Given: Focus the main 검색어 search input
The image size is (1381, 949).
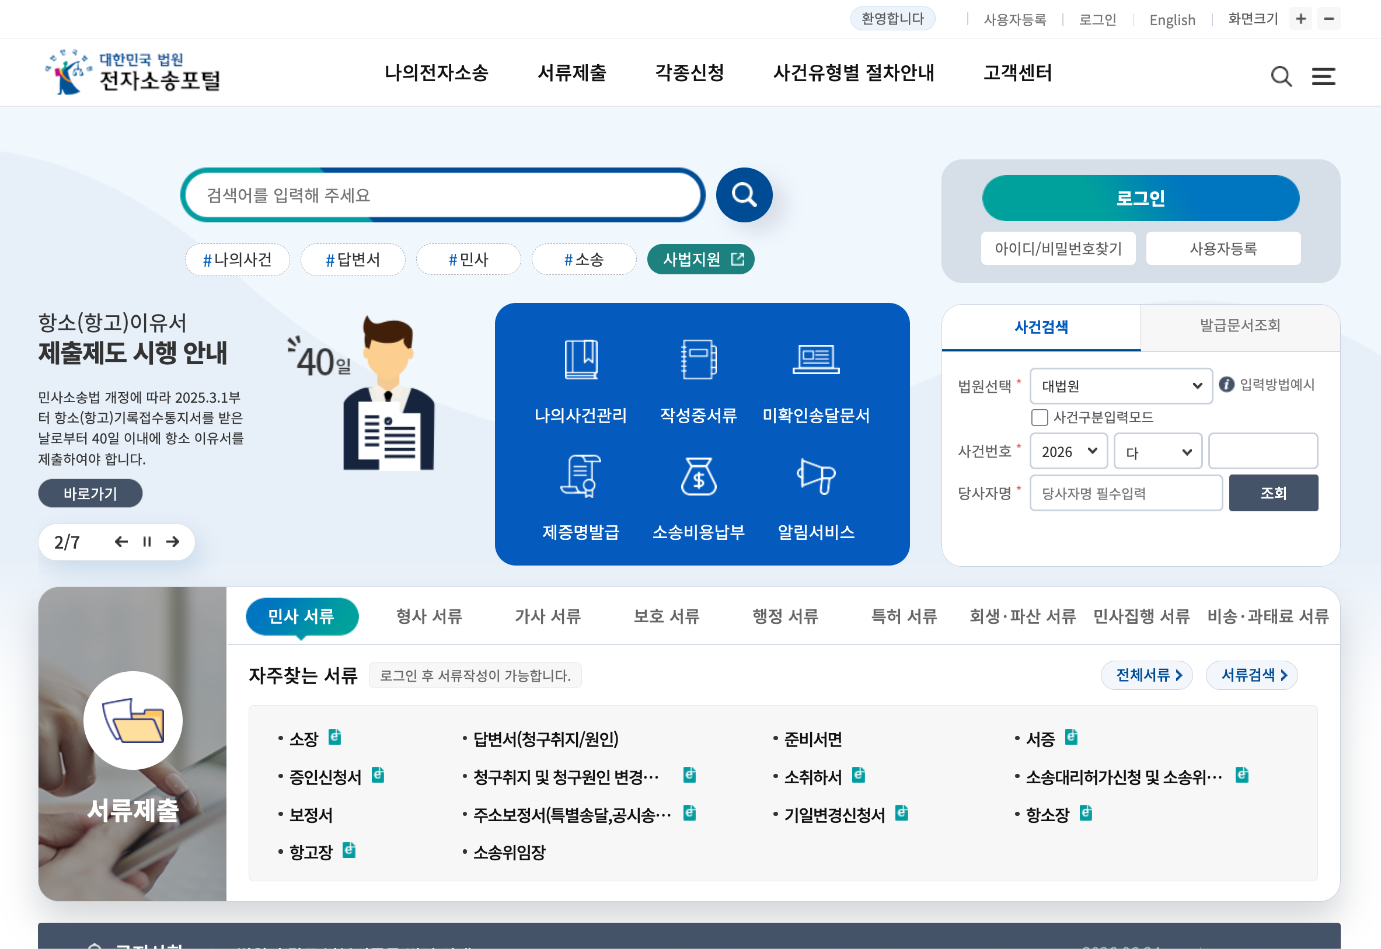Looking at the screenshot, I should [x=443, y=195].
